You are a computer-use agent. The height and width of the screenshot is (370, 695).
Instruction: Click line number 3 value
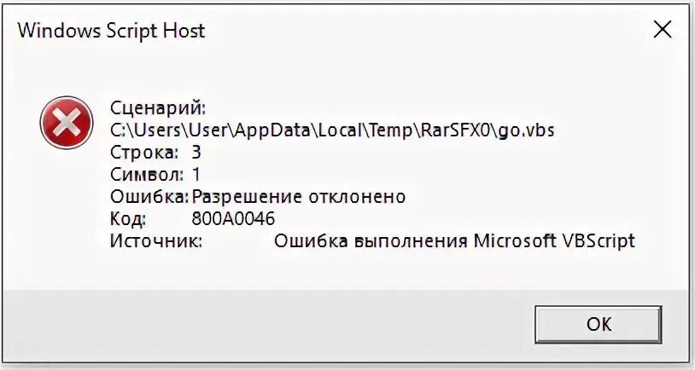click(196, 153)
